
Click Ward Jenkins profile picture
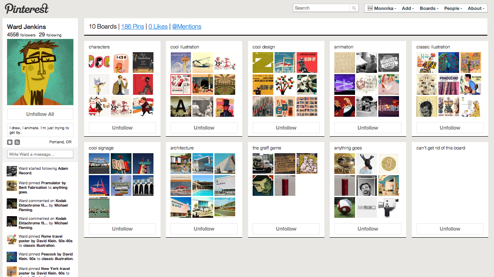click(40, 72)
